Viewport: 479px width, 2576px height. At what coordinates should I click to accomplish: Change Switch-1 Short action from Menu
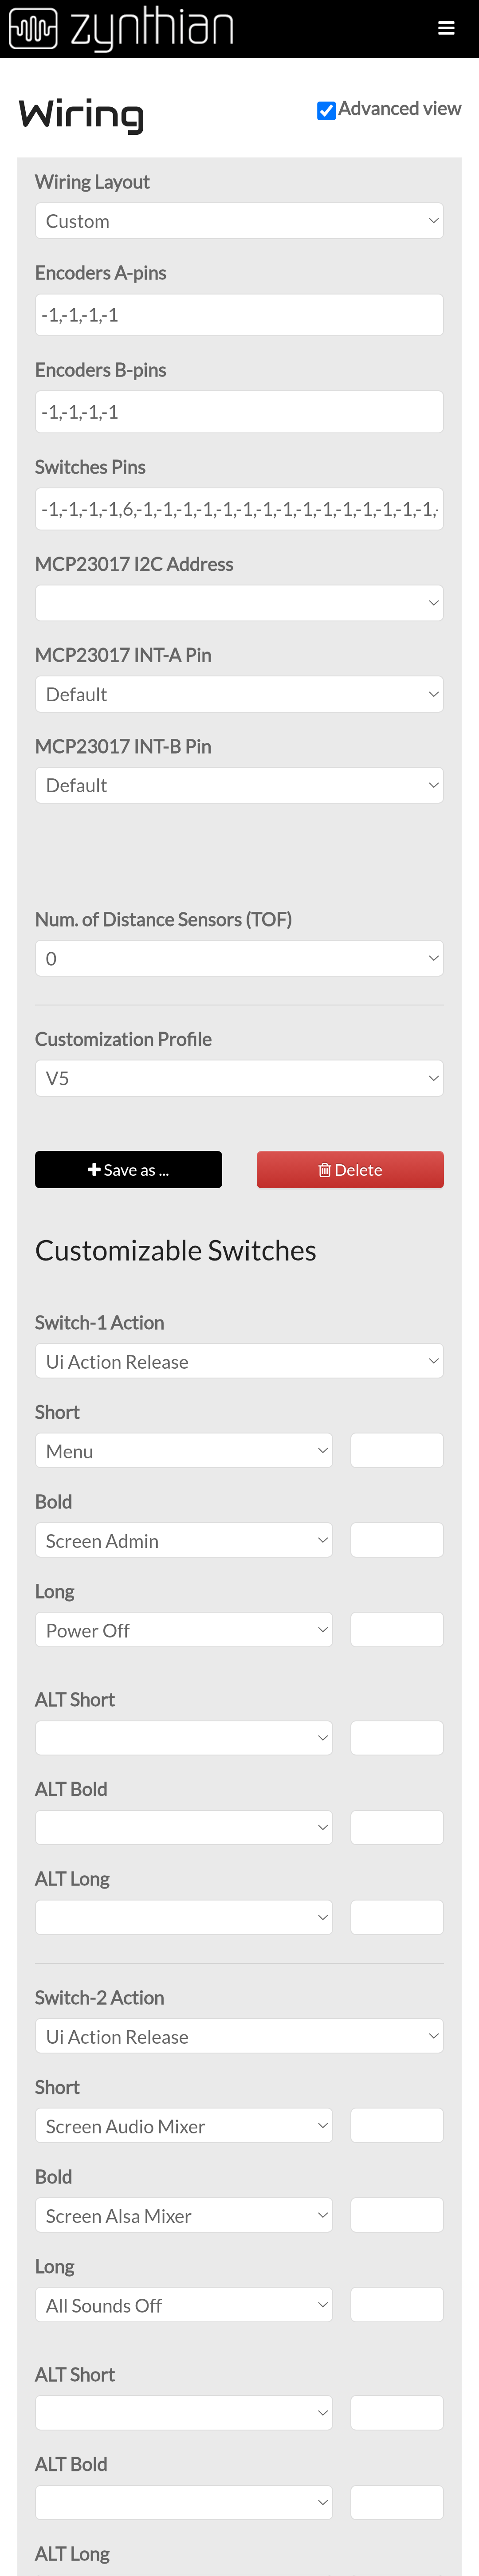(184, 1451)
